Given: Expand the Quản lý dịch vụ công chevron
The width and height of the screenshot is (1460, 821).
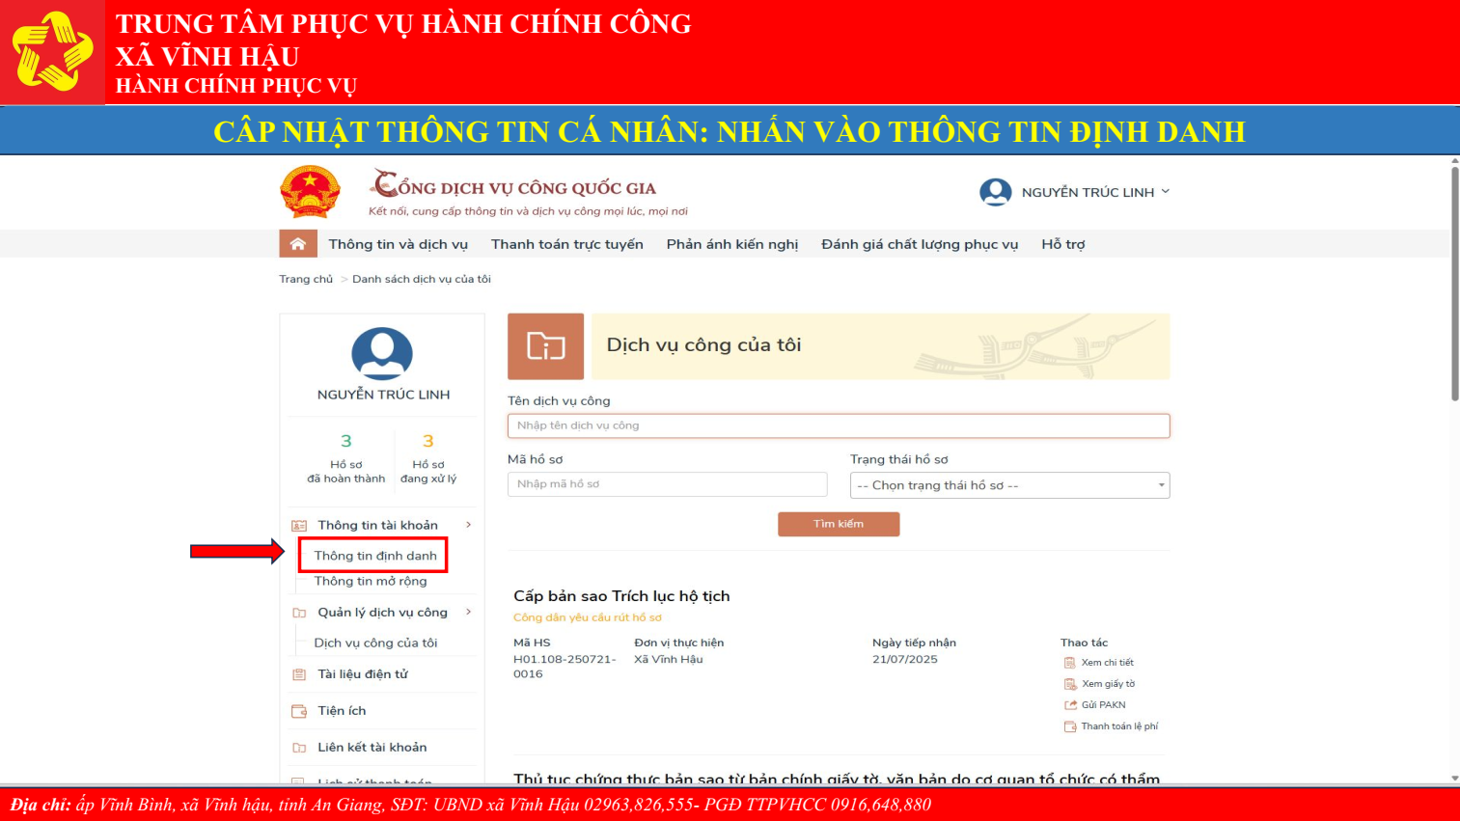Looking at the screenshot, I should click(x=468, y=612).
